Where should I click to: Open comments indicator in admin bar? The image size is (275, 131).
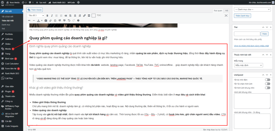tap(31, 2)
